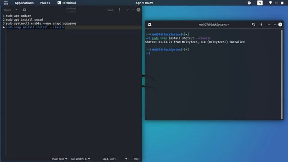288x162 pixels.
Task: Click line 2 'sudo apt install snapd'
Action: point(24,20)
